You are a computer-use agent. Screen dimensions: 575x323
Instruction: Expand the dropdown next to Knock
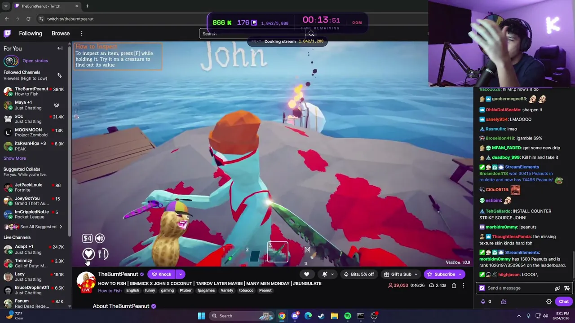click(x=181, y=274)
